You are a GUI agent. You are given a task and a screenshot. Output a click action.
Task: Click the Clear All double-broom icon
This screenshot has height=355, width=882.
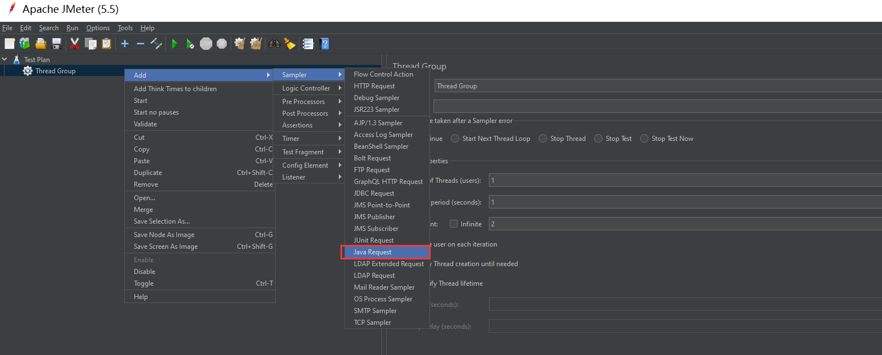(x=256, y=44)
